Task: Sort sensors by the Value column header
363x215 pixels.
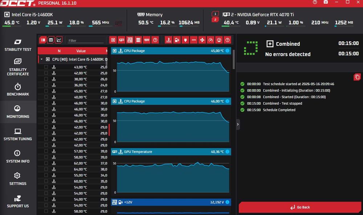Action: pyautogui.click(x=81, y=51)
